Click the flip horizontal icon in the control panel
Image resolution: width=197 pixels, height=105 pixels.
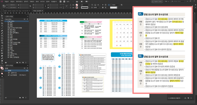[61, 8]
